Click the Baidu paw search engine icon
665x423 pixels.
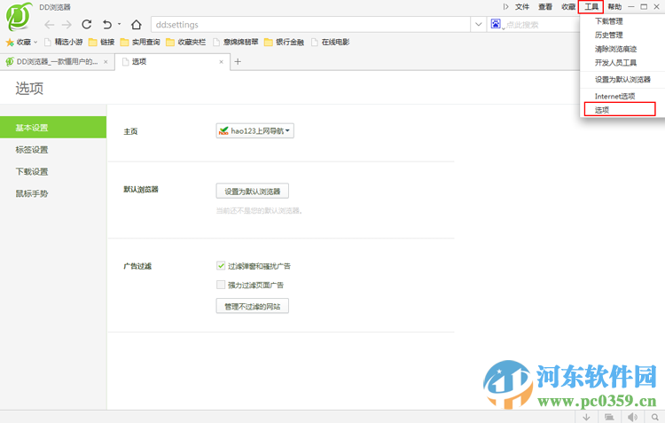coord(496,24)
